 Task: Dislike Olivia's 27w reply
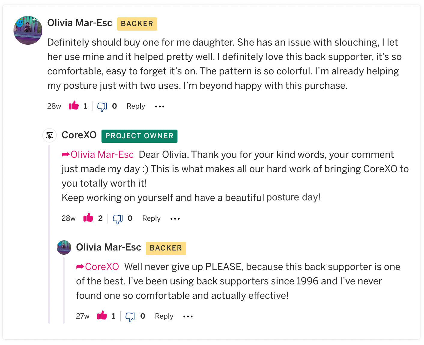click(130, 316)
